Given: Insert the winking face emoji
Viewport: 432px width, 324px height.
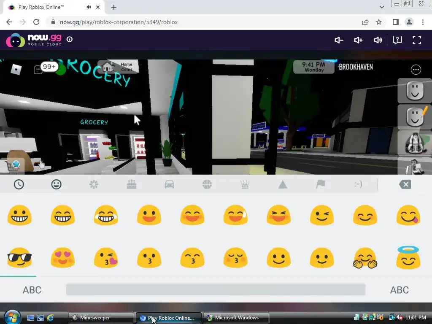Looking at the screenshot, I should tap(322, 215).
